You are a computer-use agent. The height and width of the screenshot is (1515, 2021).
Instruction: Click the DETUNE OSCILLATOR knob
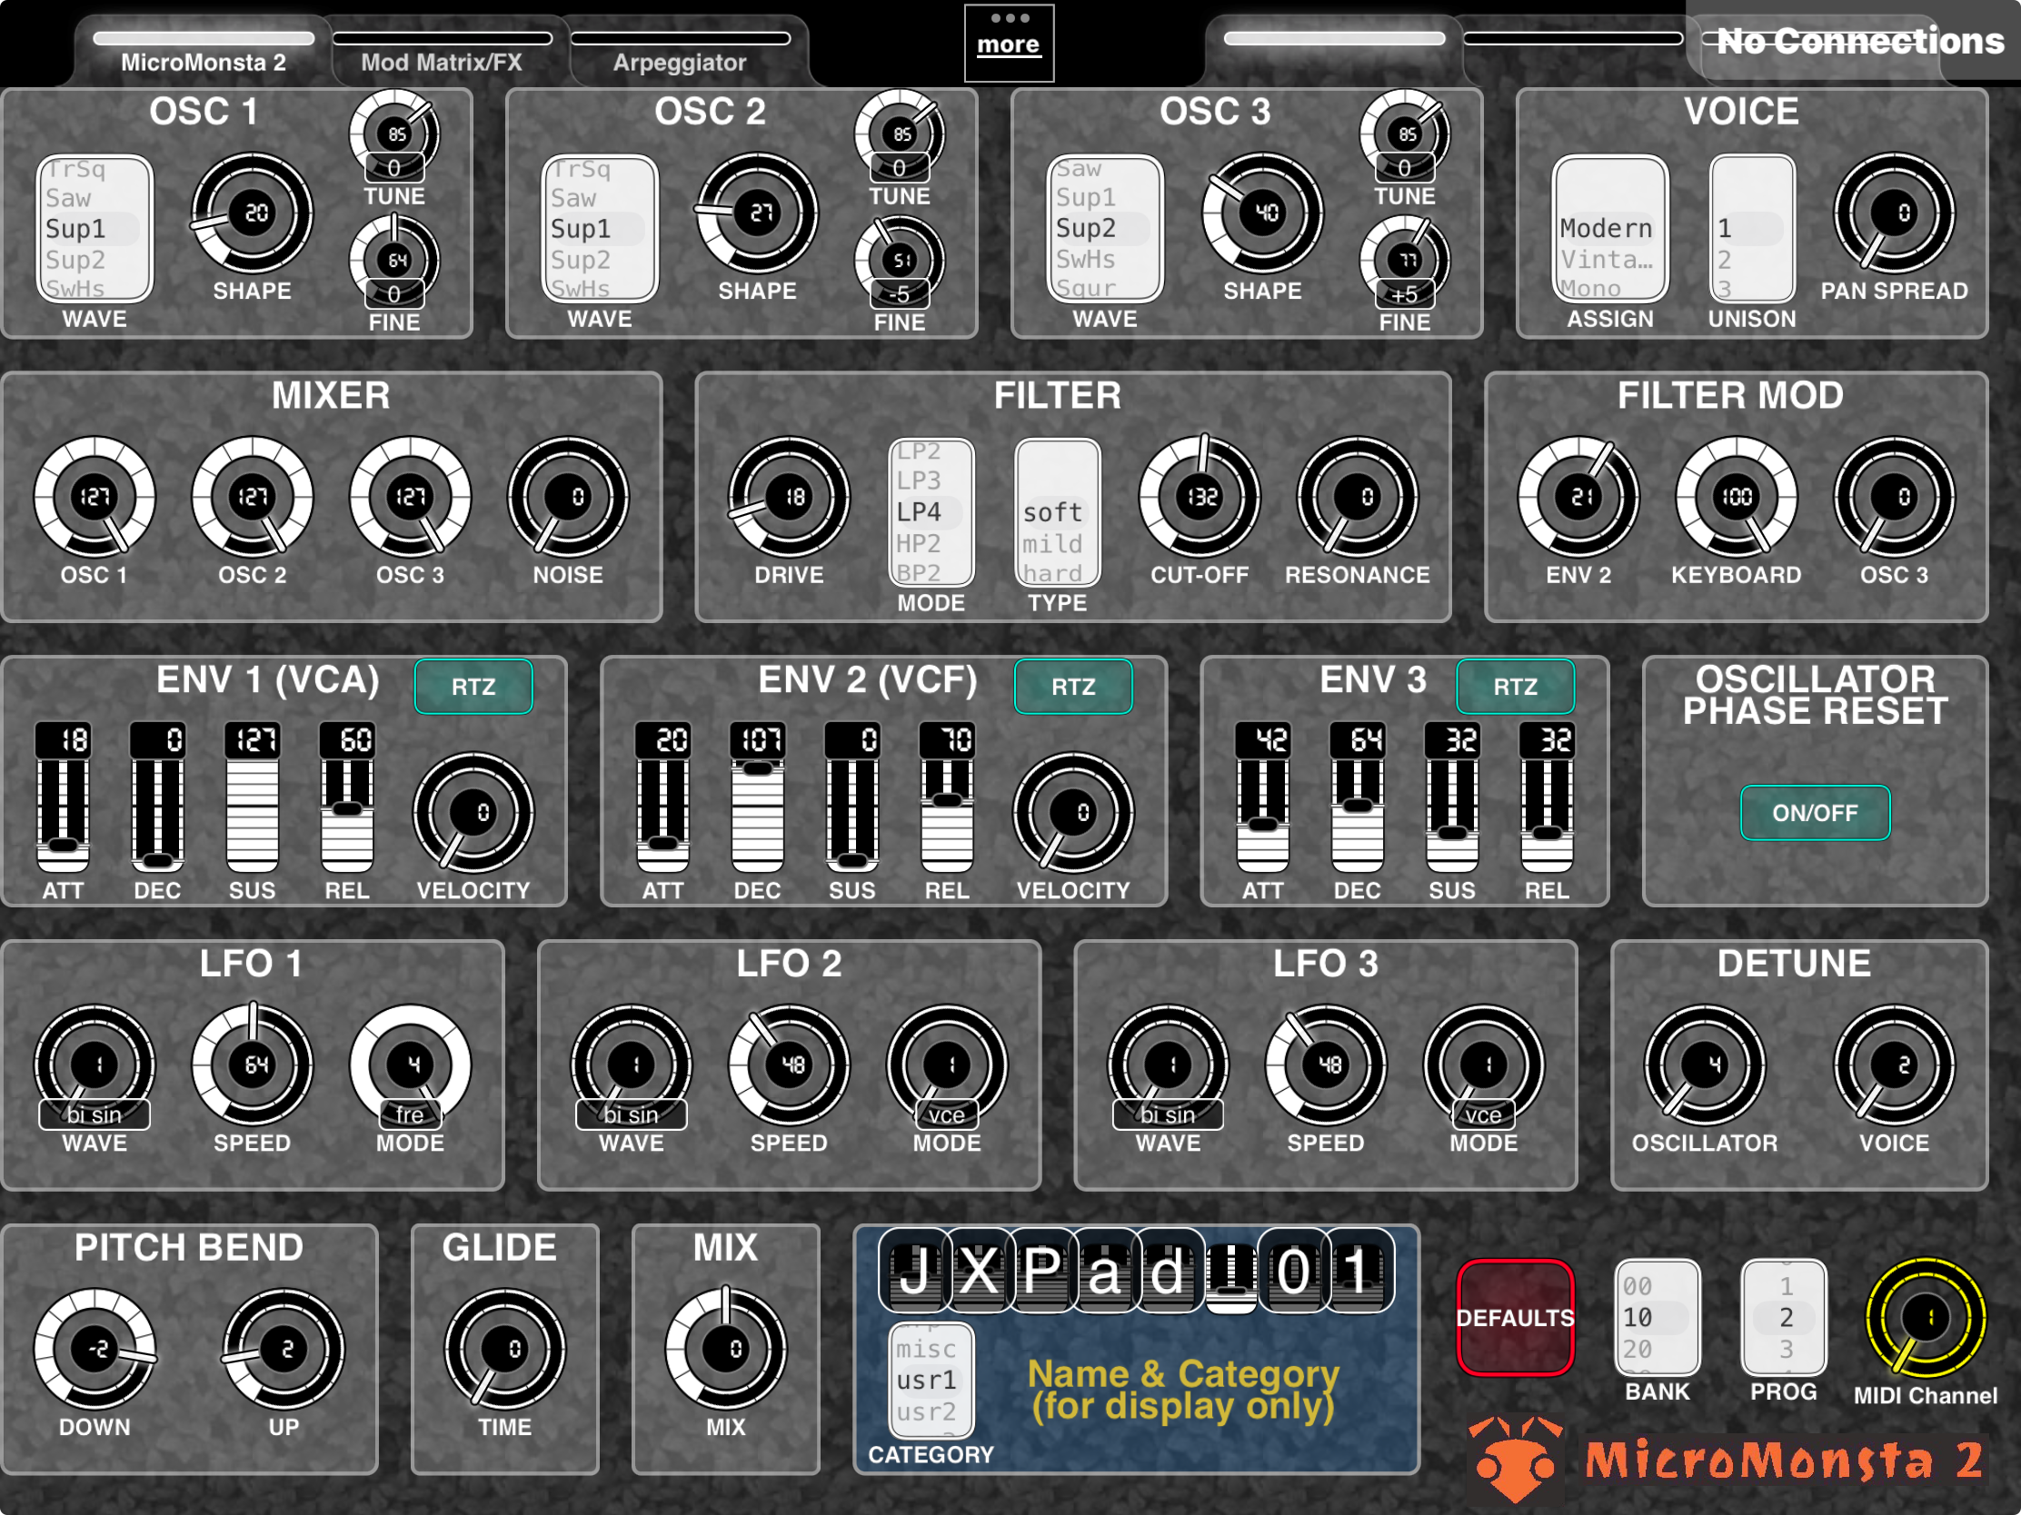(1705, 1065)
